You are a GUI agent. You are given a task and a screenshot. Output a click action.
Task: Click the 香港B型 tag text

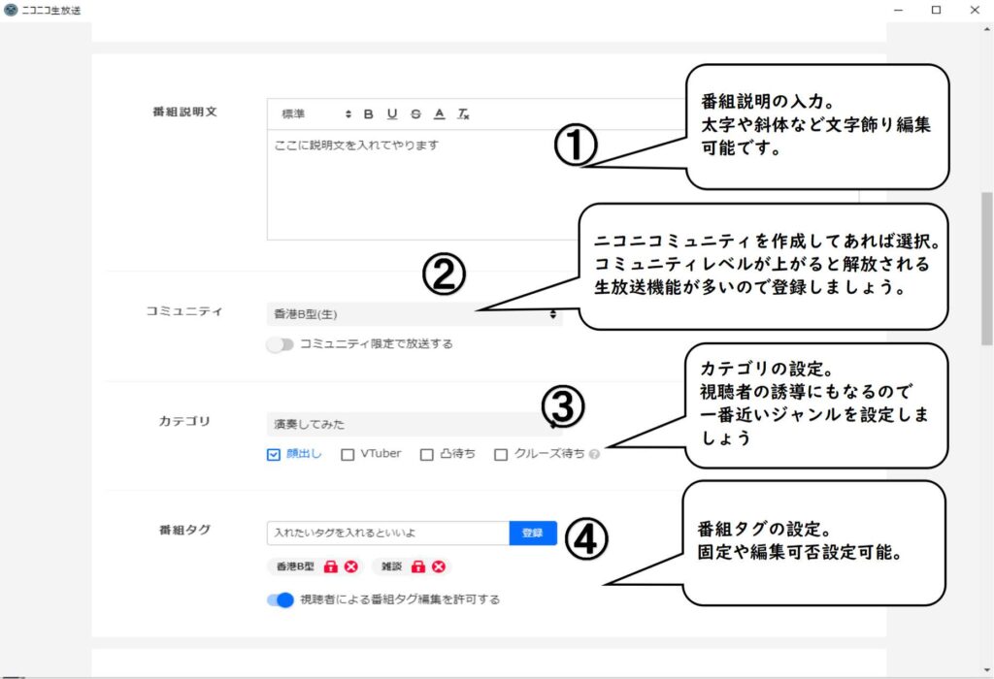(x=295, y=566)
